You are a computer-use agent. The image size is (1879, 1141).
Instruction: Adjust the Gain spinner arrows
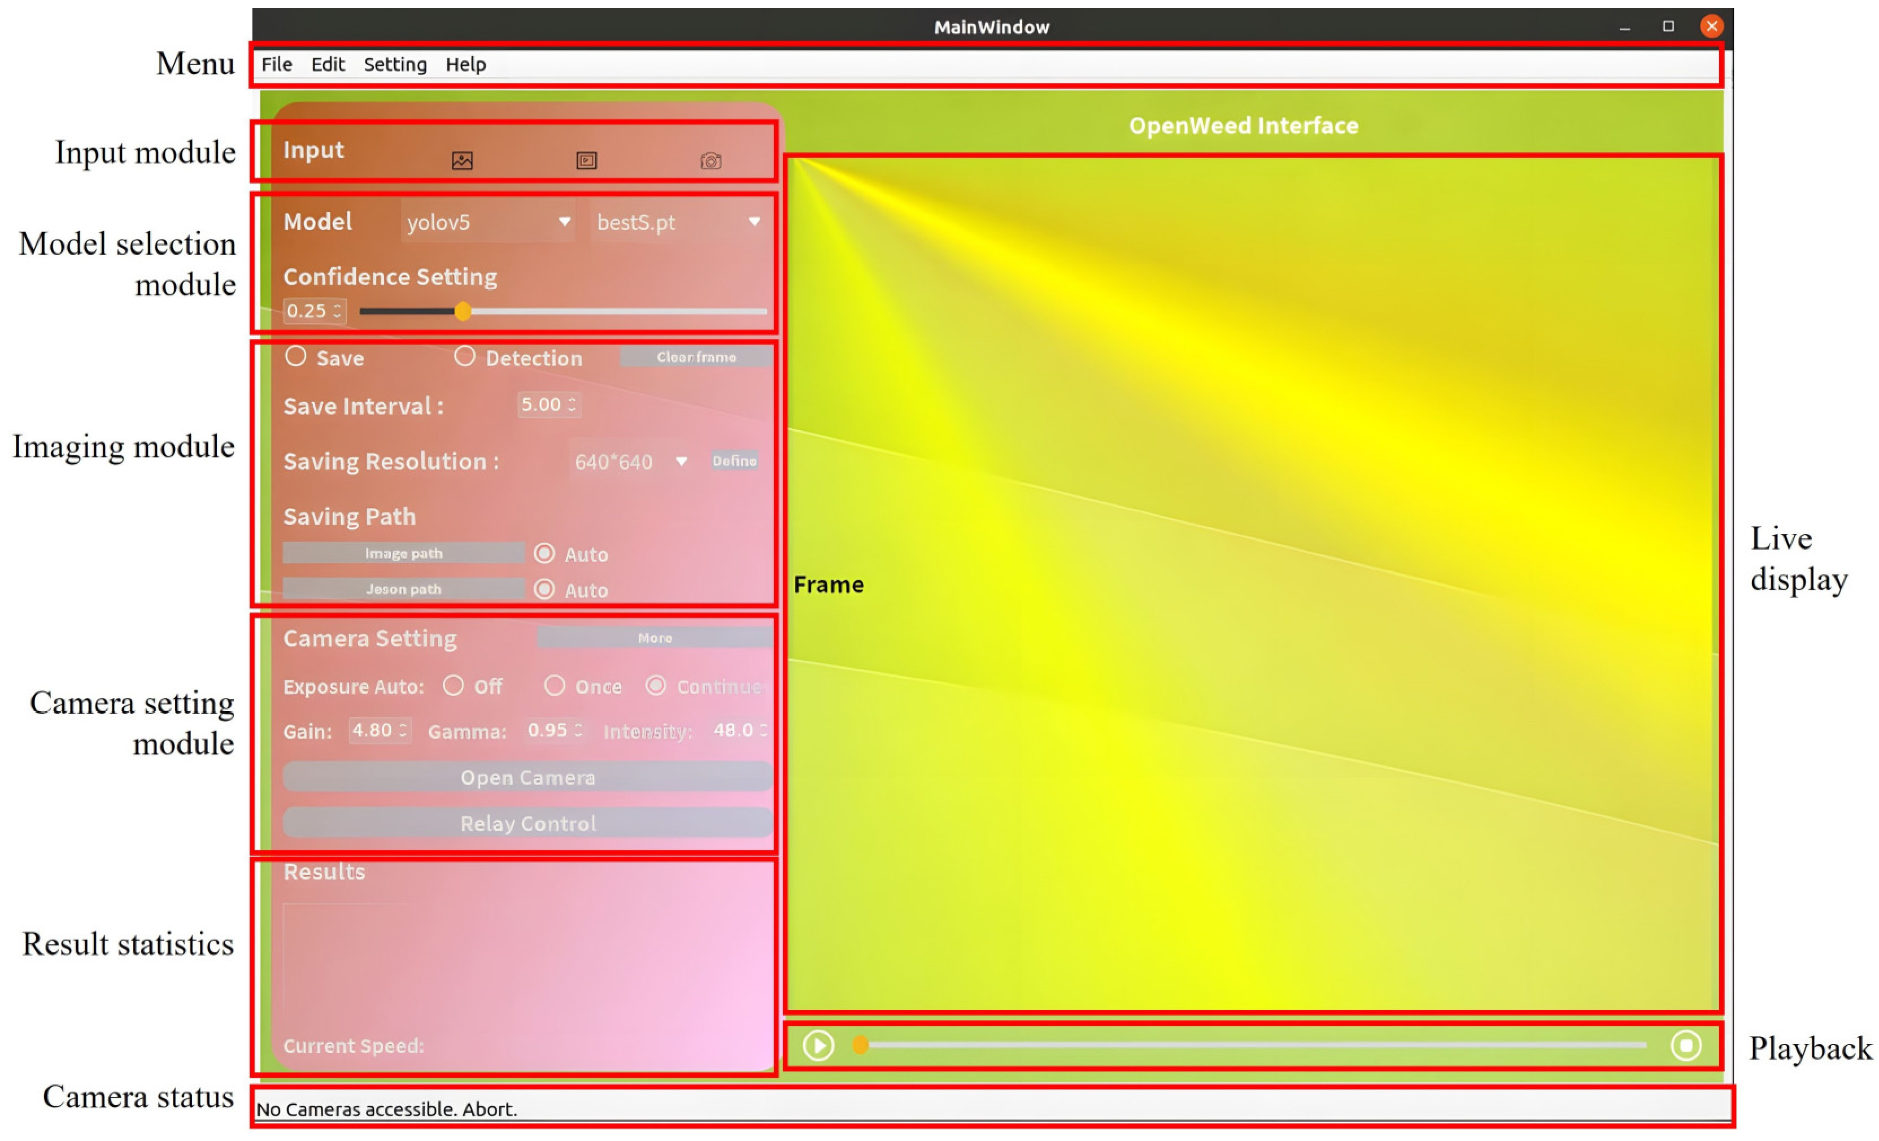click(x=403, y=730)
